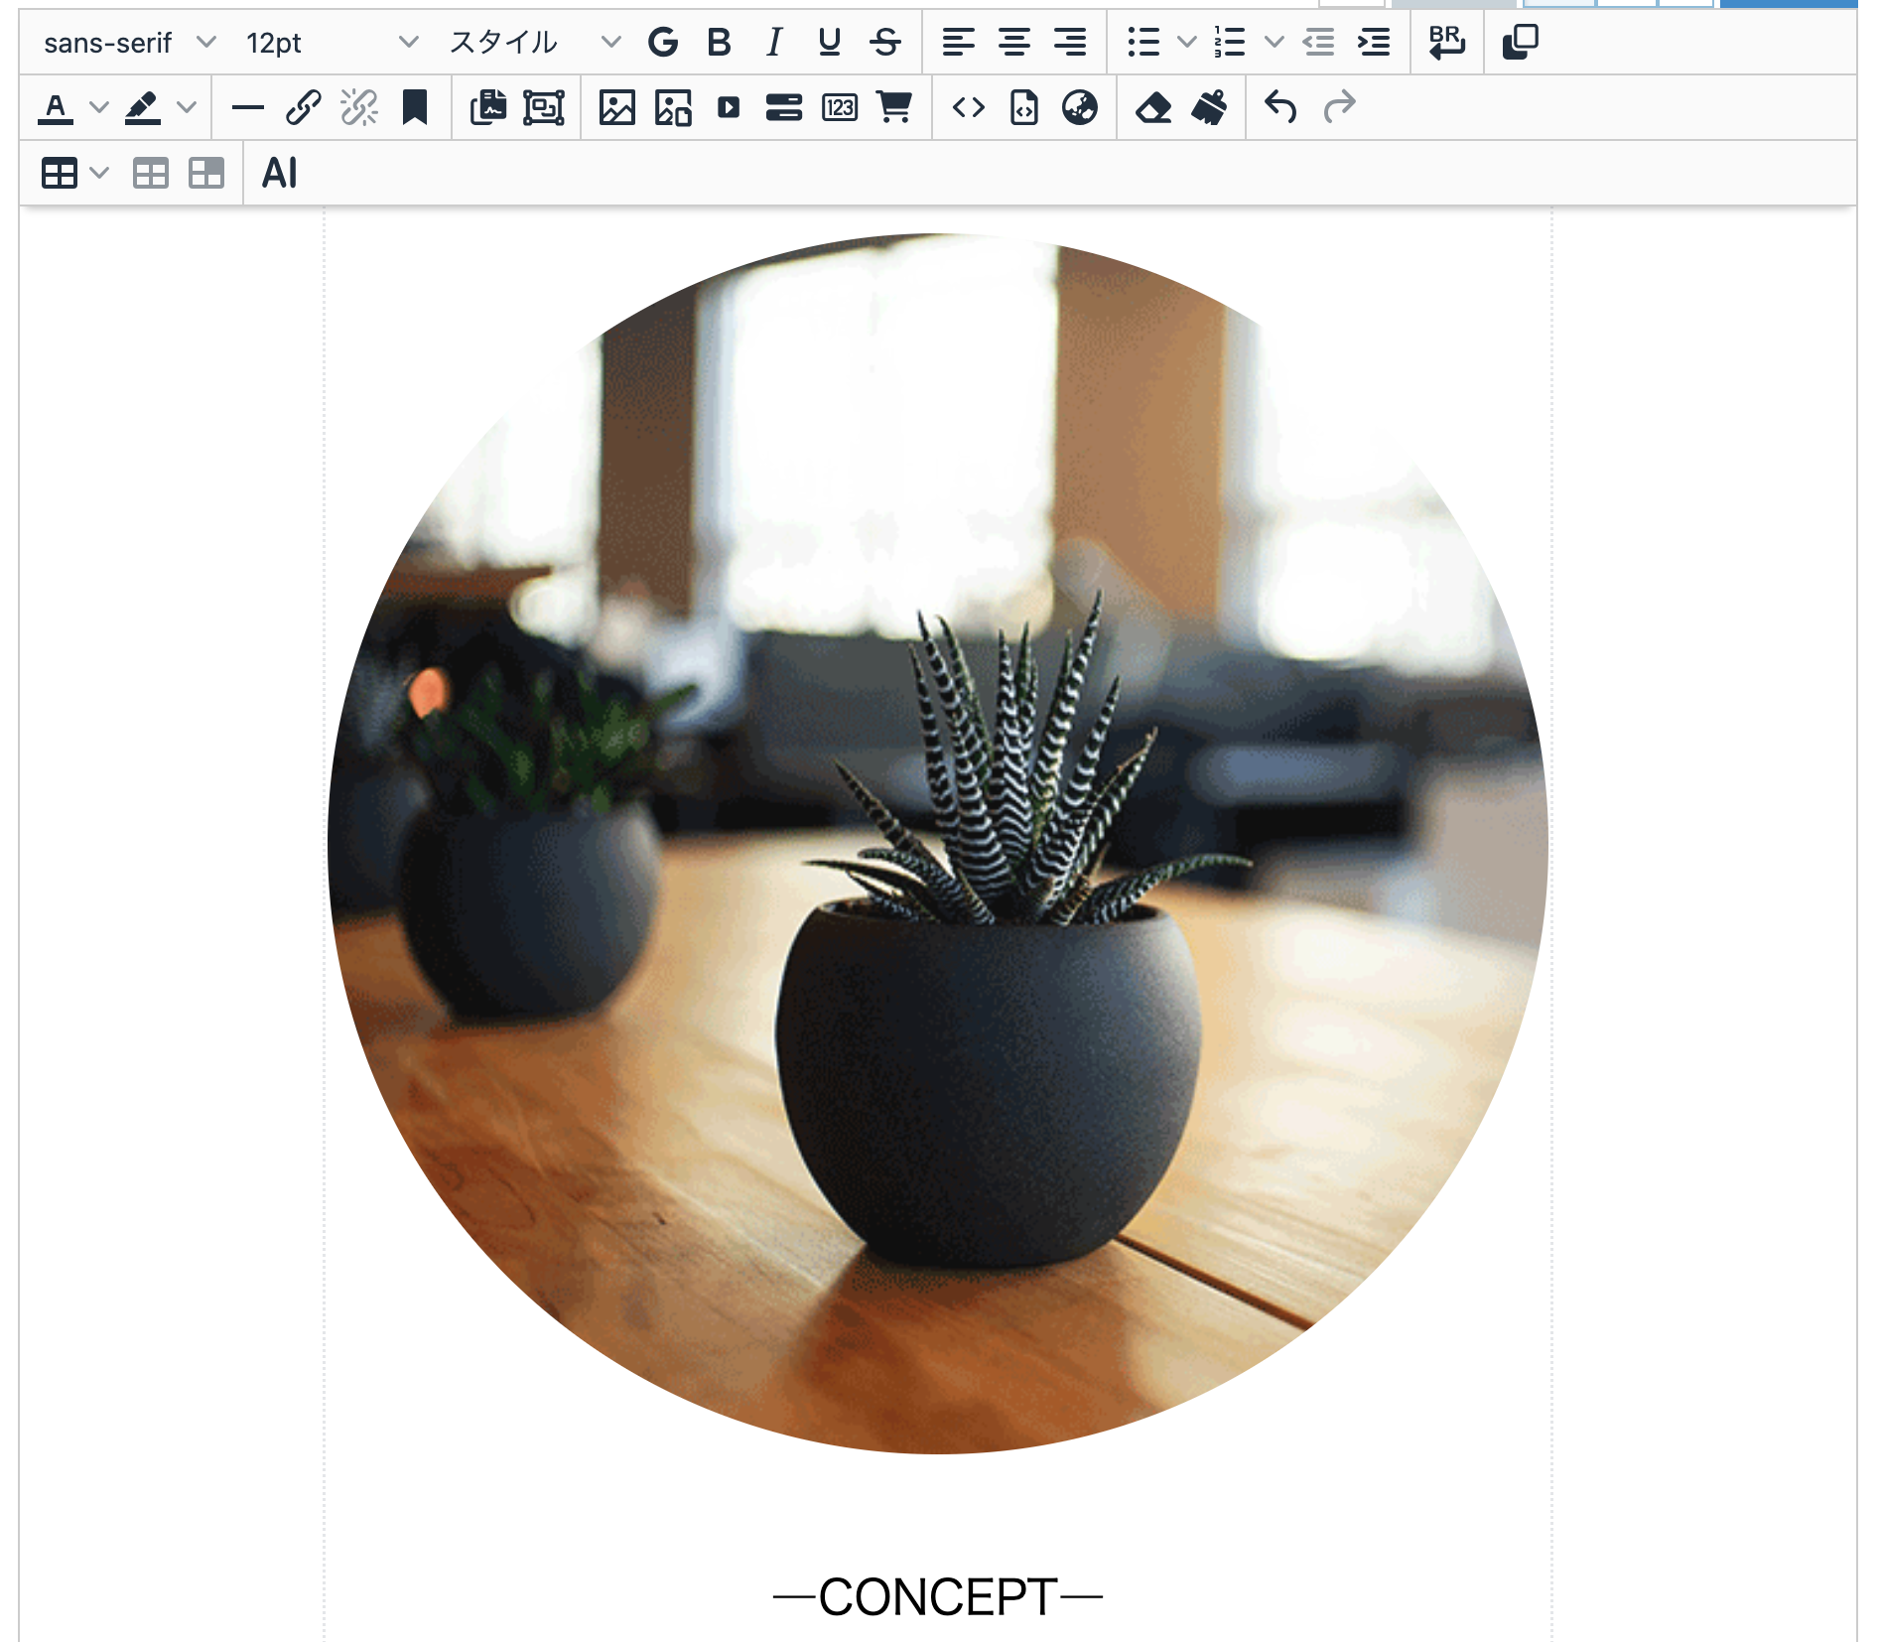Insert a BR line break
The image size is (1880, 1642).
pos(1447,43)
